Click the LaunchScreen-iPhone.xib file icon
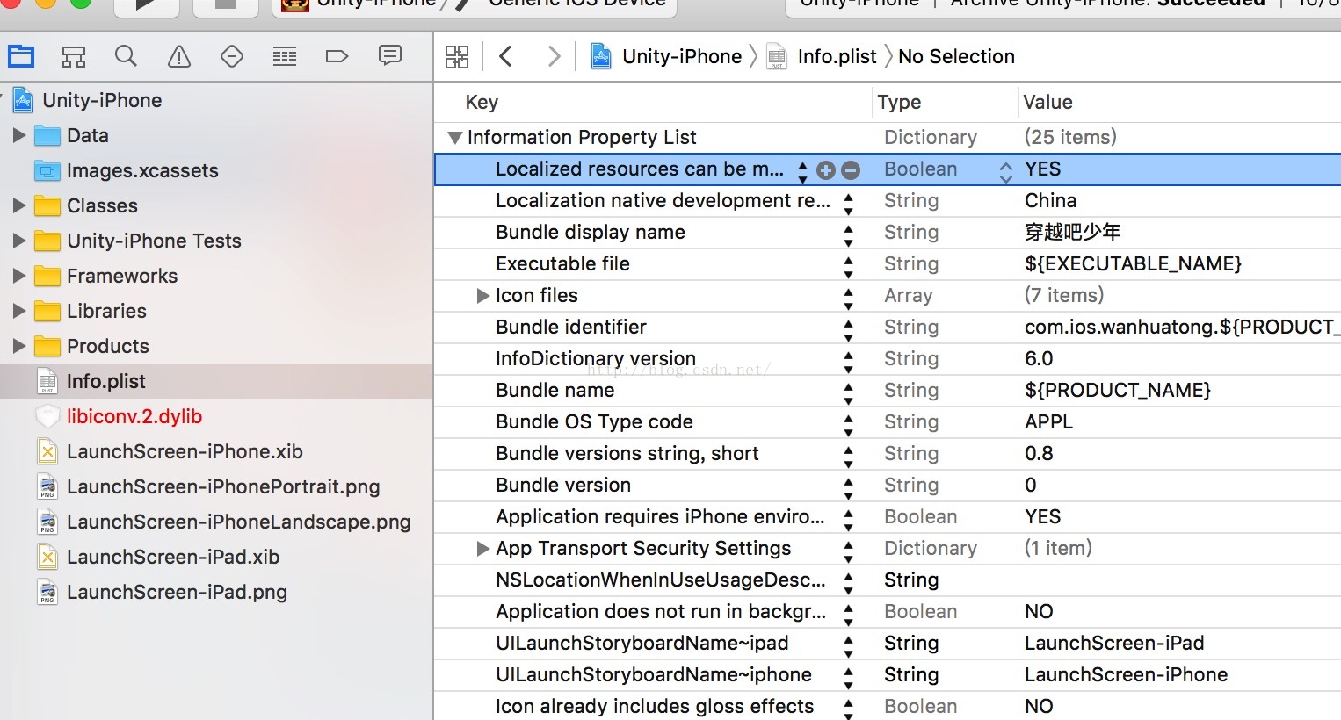 47,451
